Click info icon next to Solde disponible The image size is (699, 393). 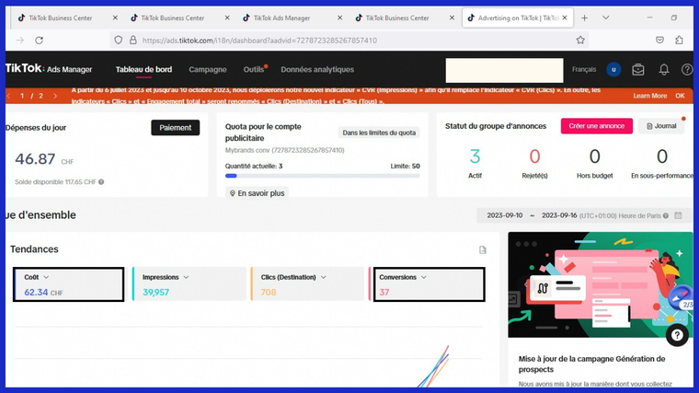[101, 182]
